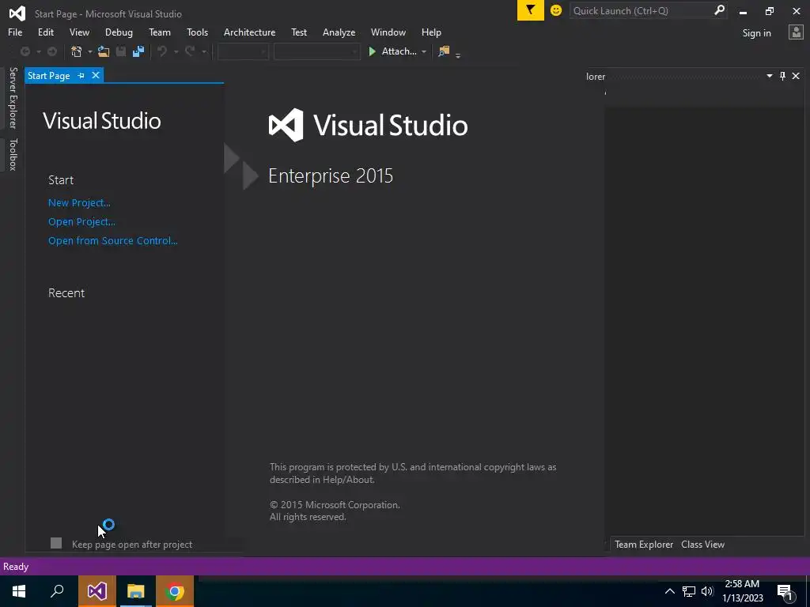Toggle pin on the Start Page tab
Screen dimensions: 810x607
81,75
